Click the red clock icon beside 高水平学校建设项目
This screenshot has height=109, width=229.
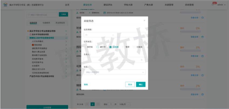point(31,35)
